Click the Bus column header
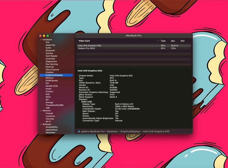This screenshot has height=168, width=228. [x=173, y=41]
